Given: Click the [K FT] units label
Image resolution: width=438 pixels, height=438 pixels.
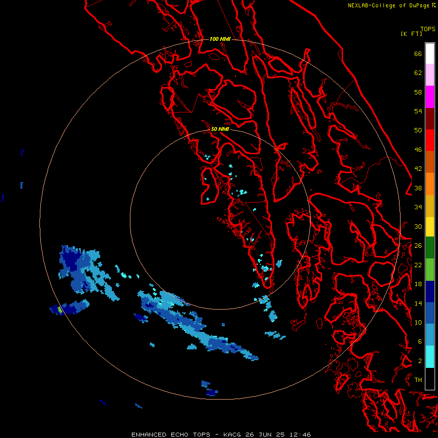Looking at the screenshot, I should click(411, 34).
